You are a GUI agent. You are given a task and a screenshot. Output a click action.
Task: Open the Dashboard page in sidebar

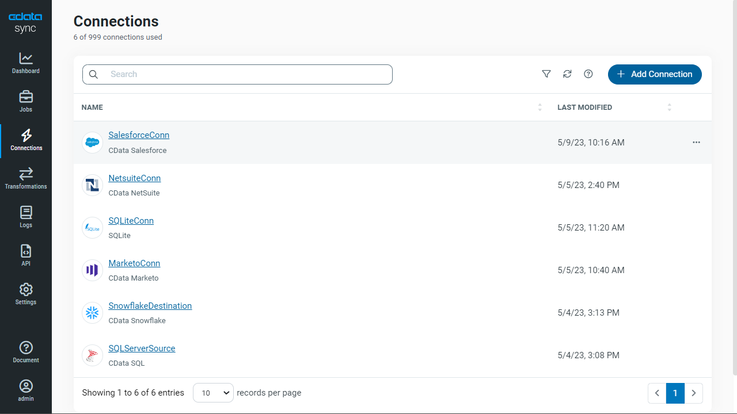[x=26, y=63]
